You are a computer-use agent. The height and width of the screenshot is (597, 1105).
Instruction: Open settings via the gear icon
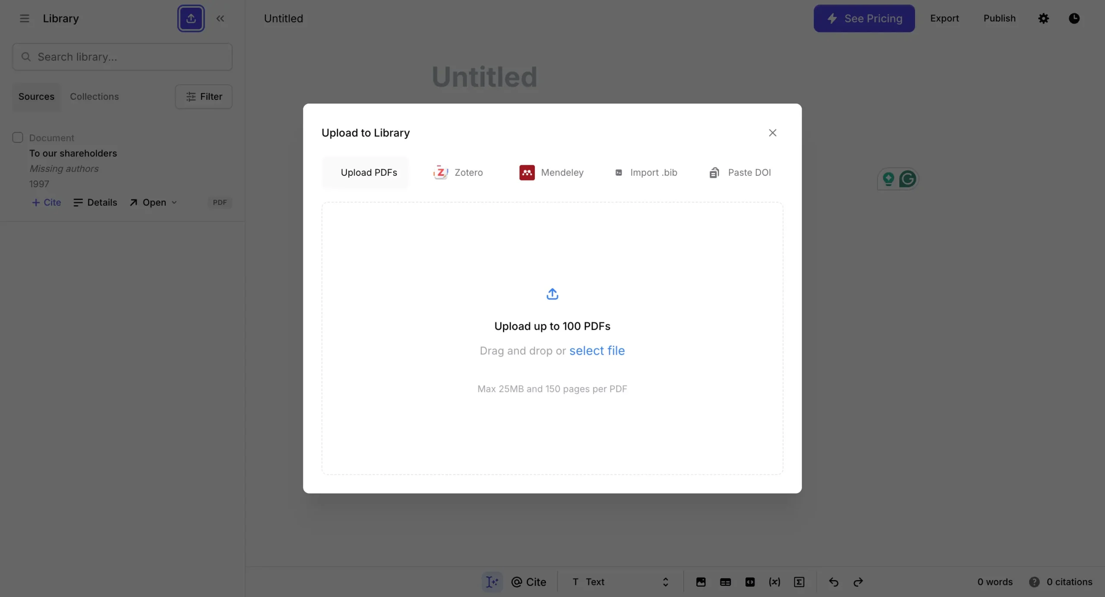click(x=1043, y=19)
